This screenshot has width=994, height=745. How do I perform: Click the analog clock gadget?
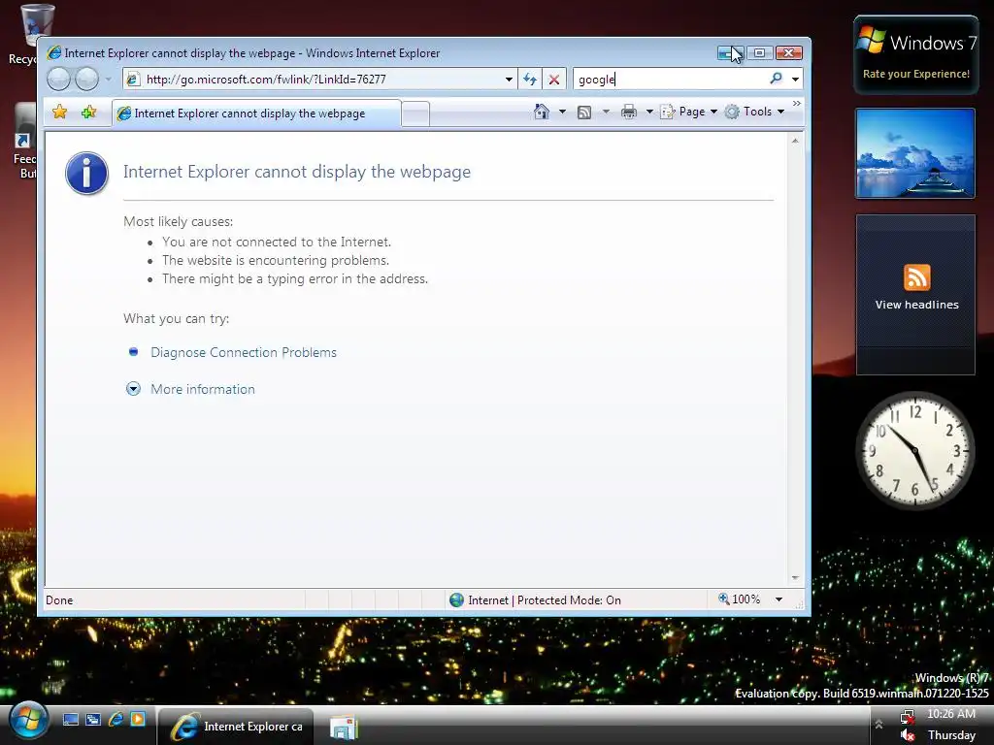(x=915, y=450)
